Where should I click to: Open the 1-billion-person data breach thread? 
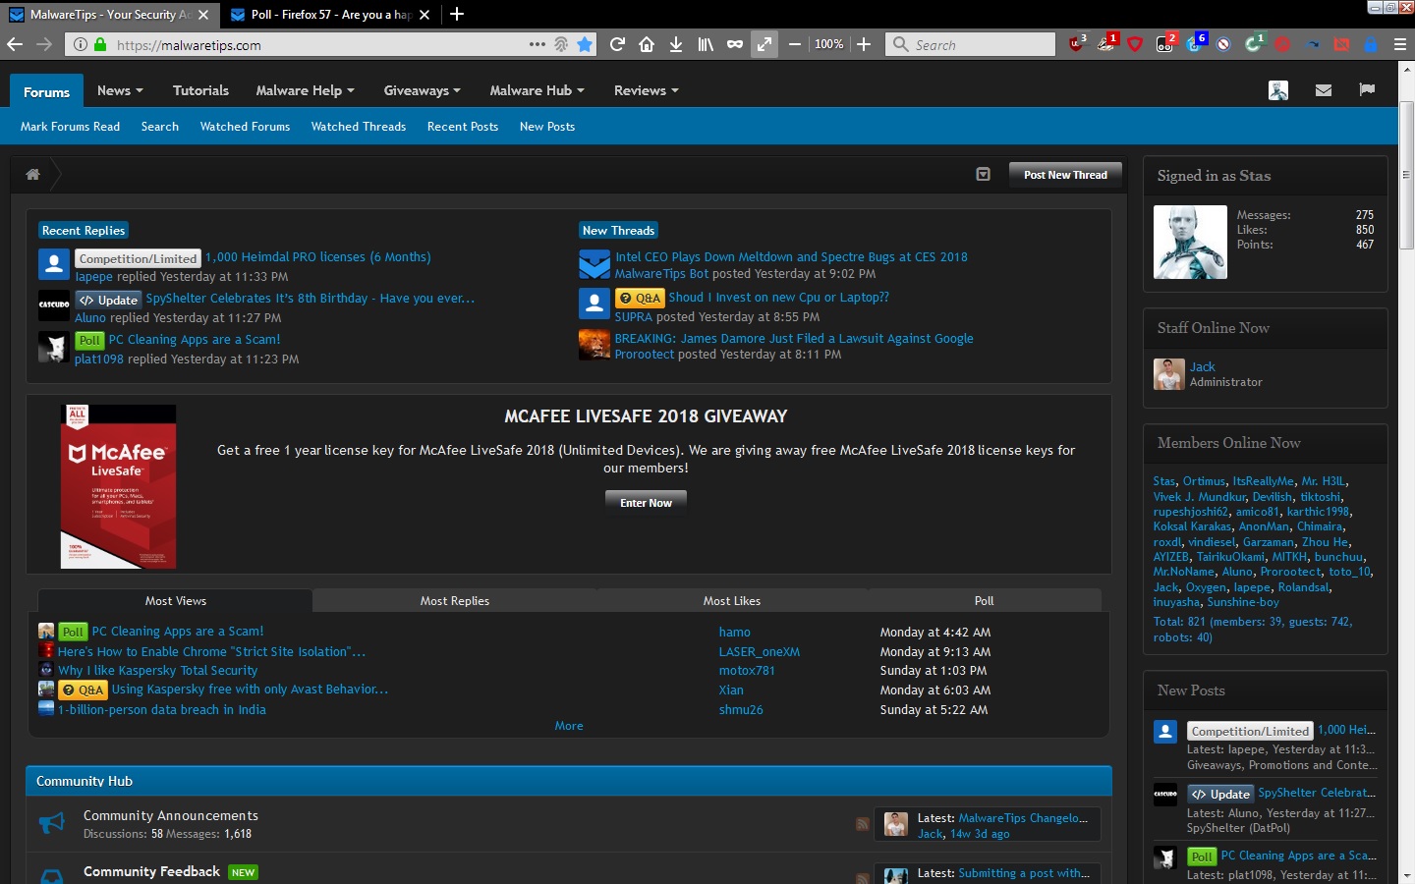162,710
